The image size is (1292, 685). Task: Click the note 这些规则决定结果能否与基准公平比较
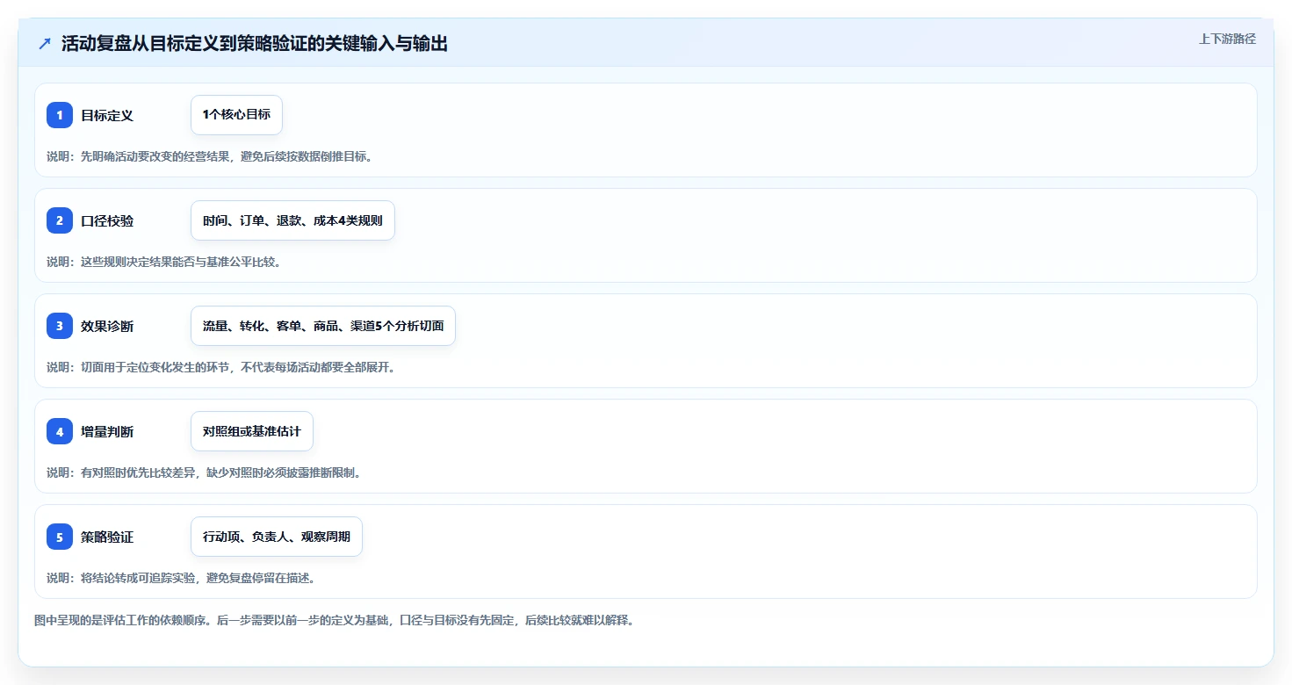pos(181,262)
